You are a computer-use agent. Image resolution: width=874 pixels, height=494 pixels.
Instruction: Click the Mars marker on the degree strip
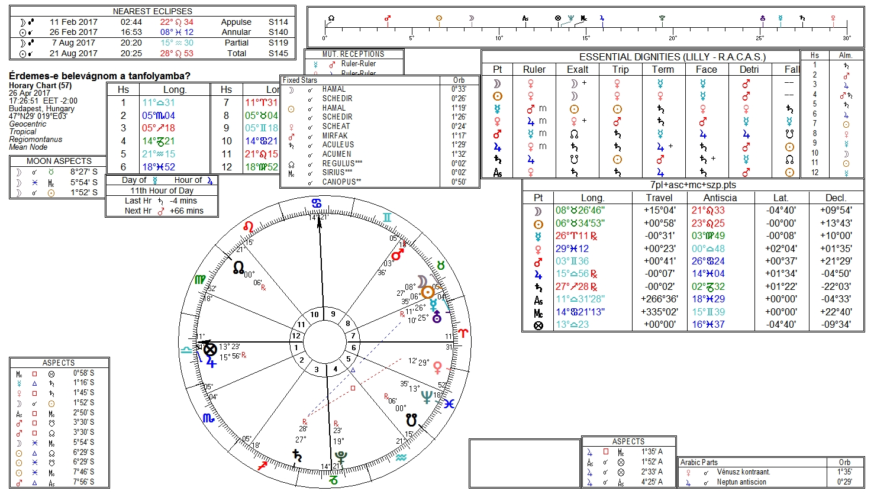coord(388,18)
